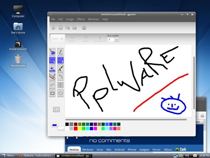
Task: Pick the paint bucket fill tool
Action: (x=52, y=68)
